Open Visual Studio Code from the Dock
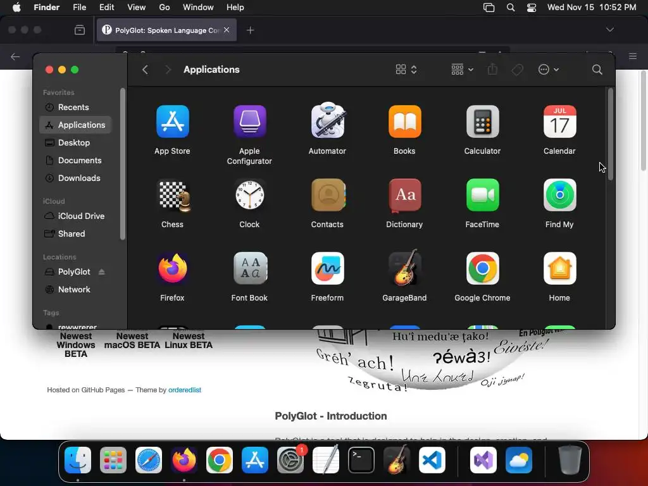The height and width of the screenshot is (486, 648). (432, 460)
